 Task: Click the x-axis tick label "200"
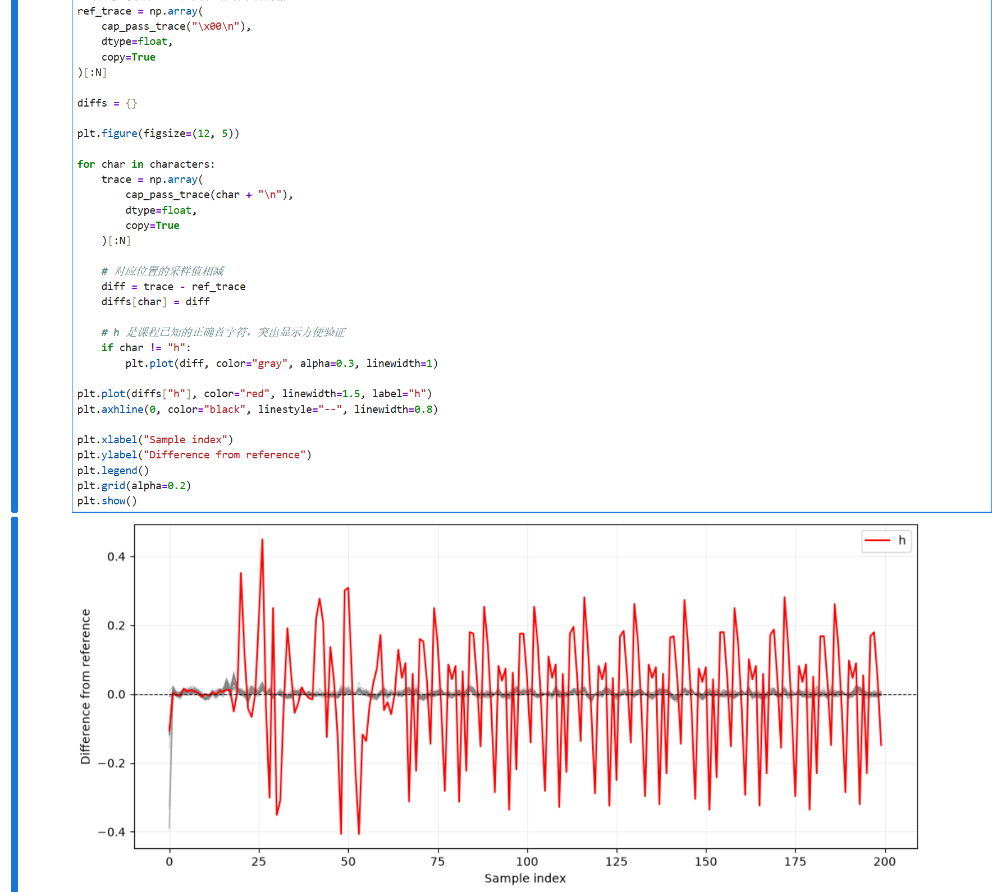tap(884, 862)
